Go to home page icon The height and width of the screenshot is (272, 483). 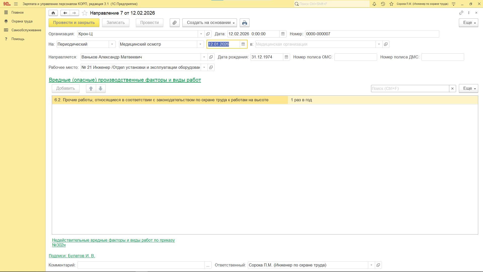(x=53, y=13)
